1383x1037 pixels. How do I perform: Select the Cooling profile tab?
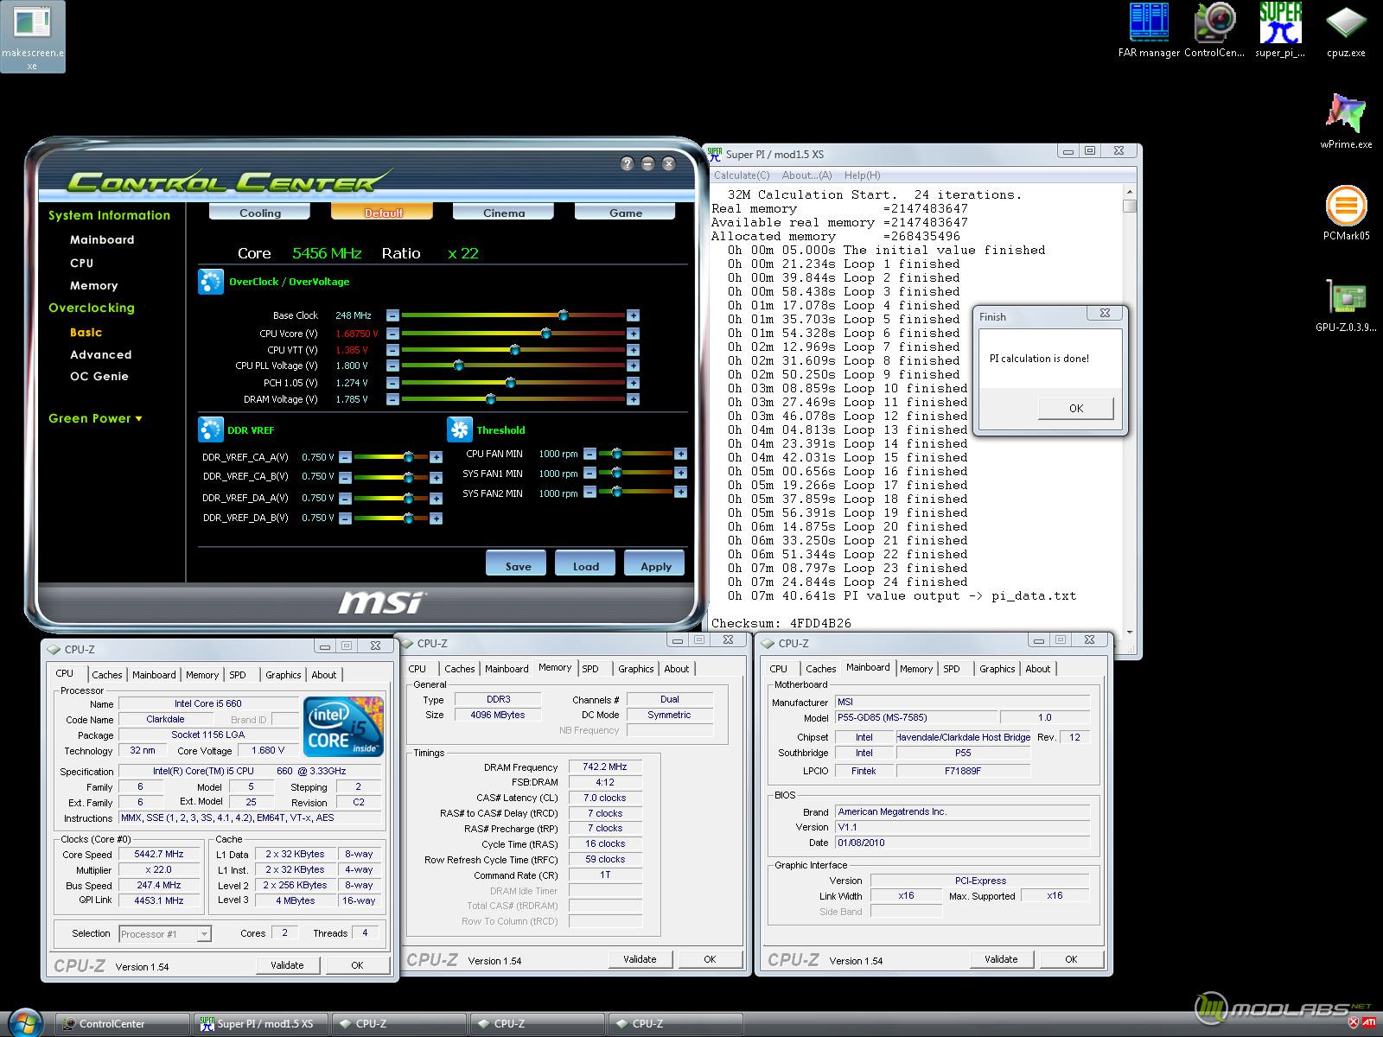click(x=259, y=213)
